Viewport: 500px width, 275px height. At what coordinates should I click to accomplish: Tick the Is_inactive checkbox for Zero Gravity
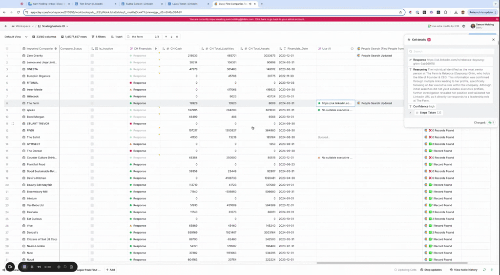92,56
